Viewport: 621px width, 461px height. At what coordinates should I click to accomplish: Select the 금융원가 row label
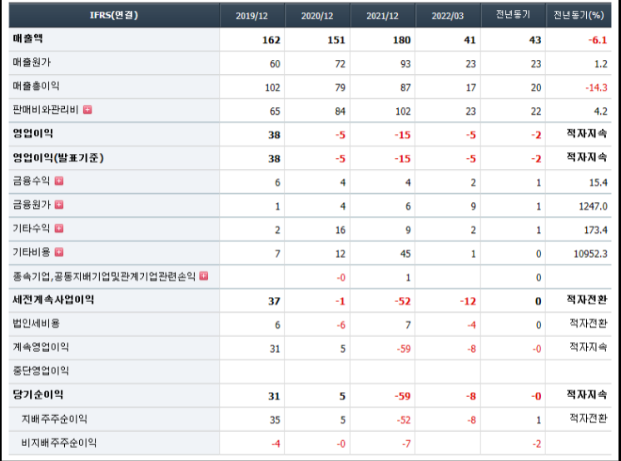click(x=32, y=205)
